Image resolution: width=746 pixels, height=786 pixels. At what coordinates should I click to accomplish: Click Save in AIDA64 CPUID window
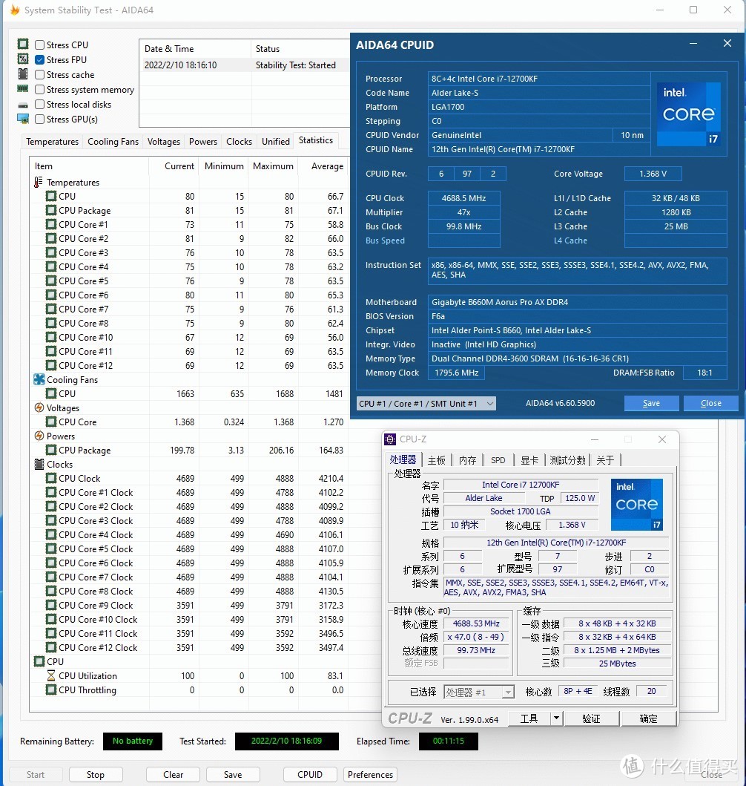(x=651, y=403)
